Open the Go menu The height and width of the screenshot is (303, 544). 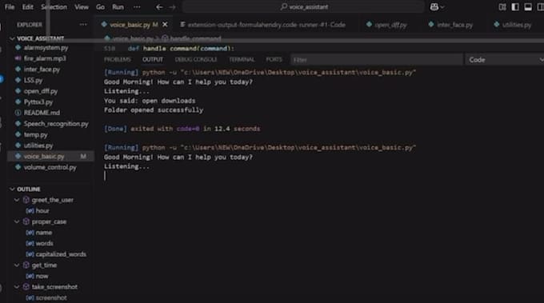[100, 7]
